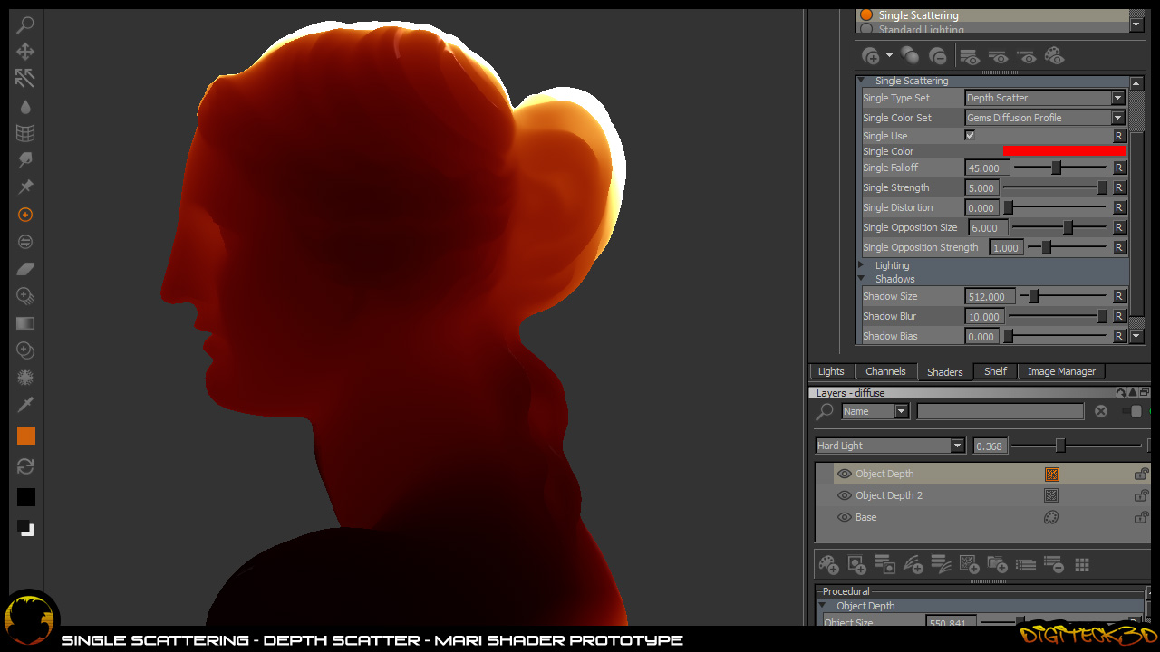Uncheck the Single Use checkbox

point(970,136)
